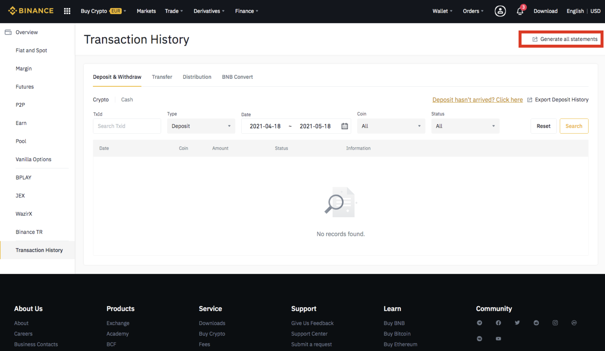Open the Instagram community icon
The width and height of the screenshot is (605, 351).
click(555, 323)
